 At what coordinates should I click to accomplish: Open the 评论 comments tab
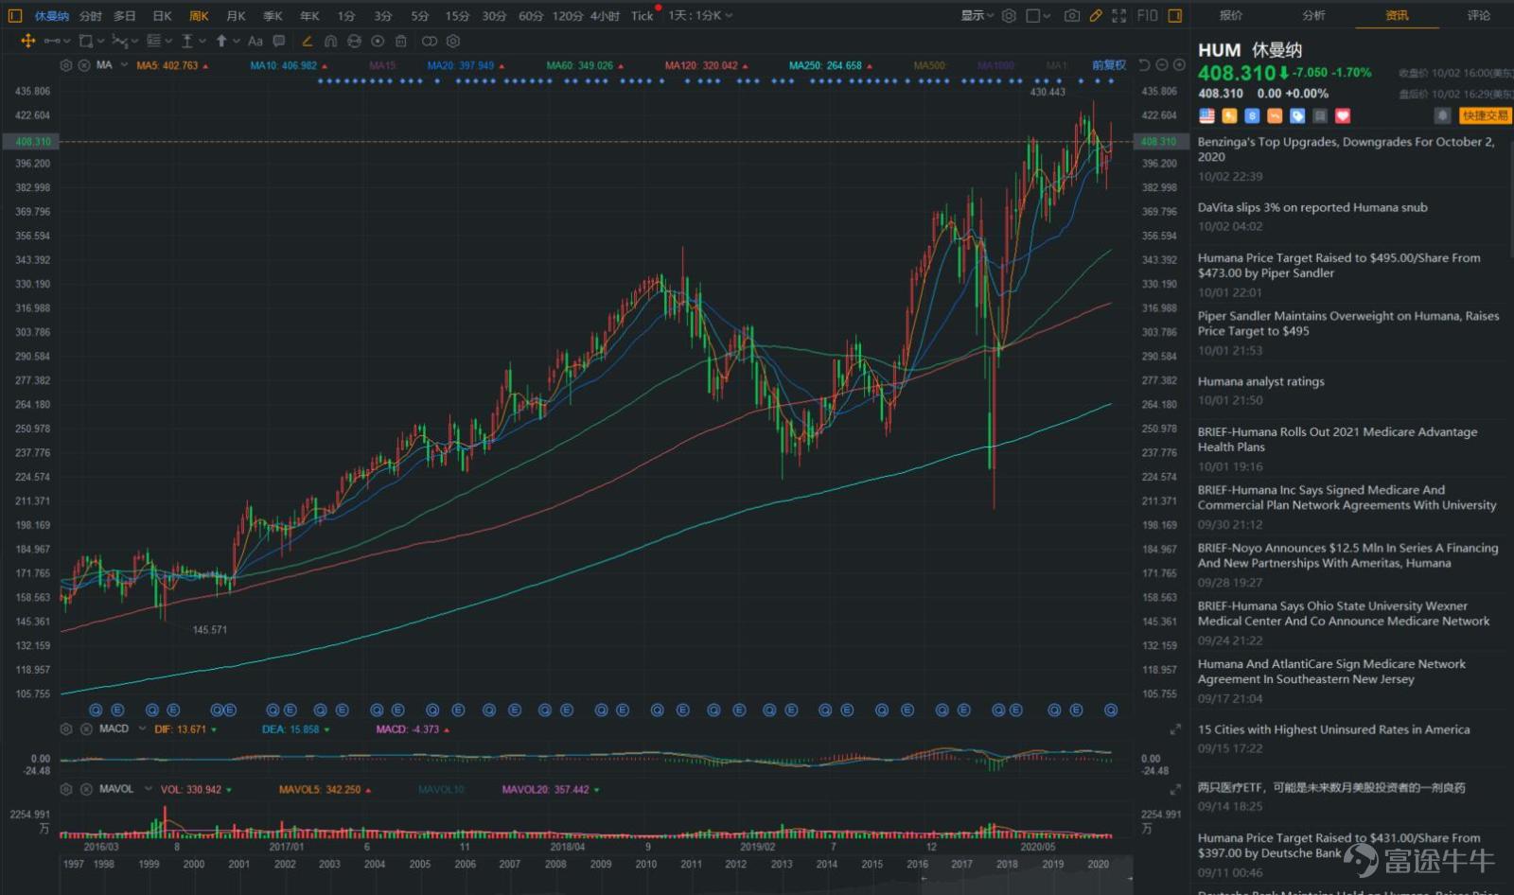tap(1478, 15)
